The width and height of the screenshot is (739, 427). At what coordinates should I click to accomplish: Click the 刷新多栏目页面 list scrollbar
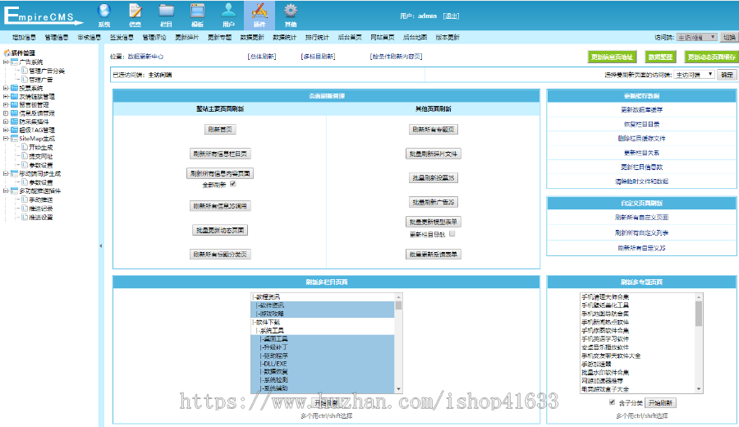pos(399,345)
